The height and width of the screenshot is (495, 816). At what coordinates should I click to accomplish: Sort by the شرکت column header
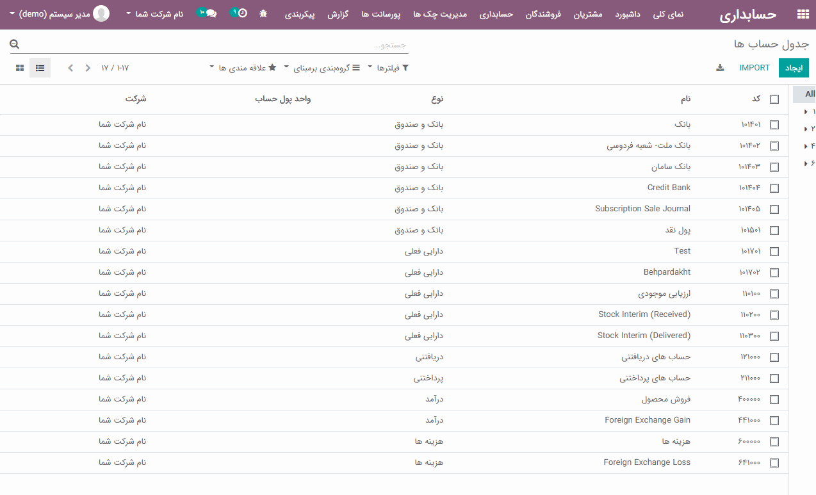(136, 99)
